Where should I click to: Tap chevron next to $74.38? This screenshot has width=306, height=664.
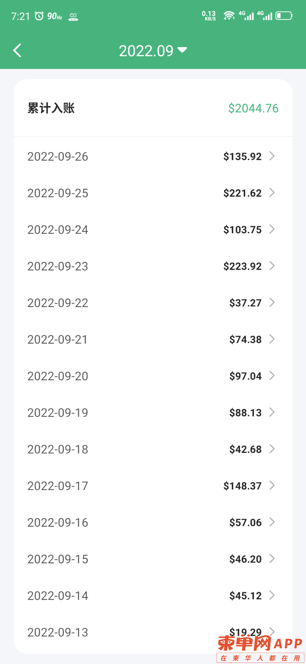272,339
